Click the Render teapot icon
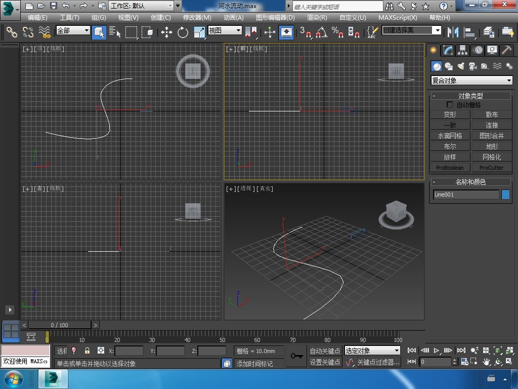Screen dimensions: 518x389 [x=507, y=32]
